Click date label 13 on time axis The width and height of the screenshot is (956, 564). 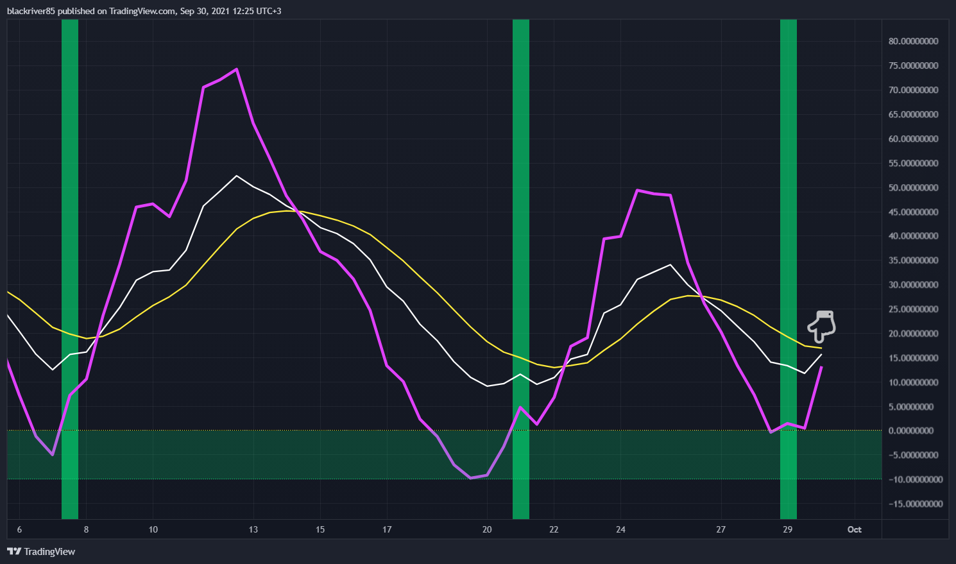coord(253,529)
